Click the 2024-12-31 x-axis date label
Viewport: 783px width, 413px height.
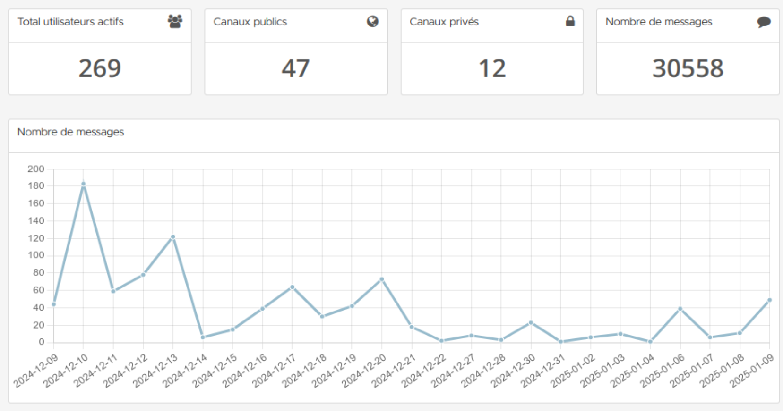pos(543,371)
